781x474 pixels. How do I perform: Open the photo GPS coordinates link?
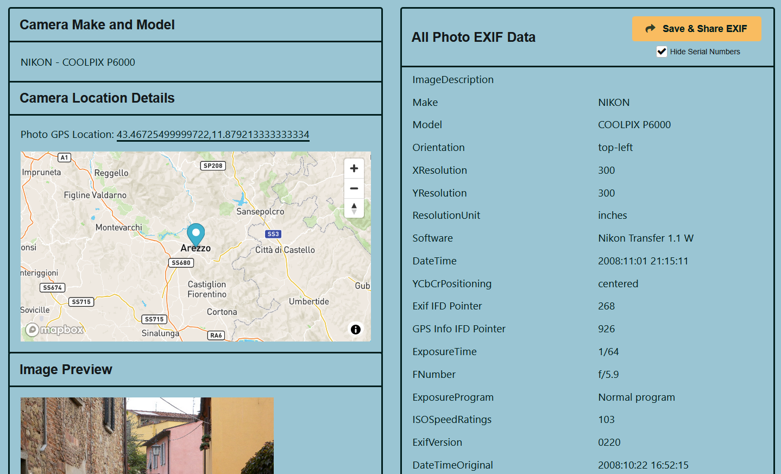(x=213, y=134)
